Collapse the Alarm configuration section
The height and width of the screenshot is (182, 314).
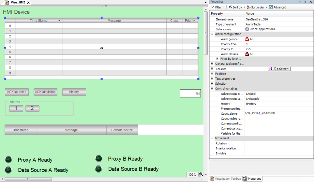(x=212, y=34)
